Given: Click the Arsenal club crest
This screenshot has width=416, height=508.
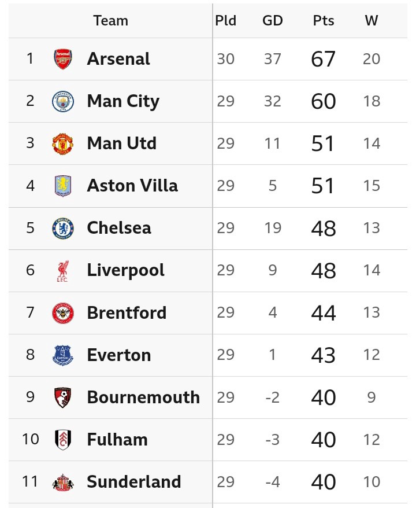Looking at the screenshot, I should click(62, 59).
